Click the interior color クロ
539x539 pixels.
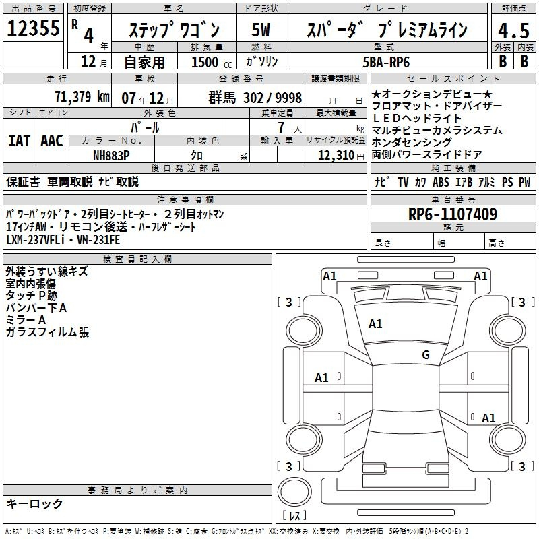(x=197, y=156)
